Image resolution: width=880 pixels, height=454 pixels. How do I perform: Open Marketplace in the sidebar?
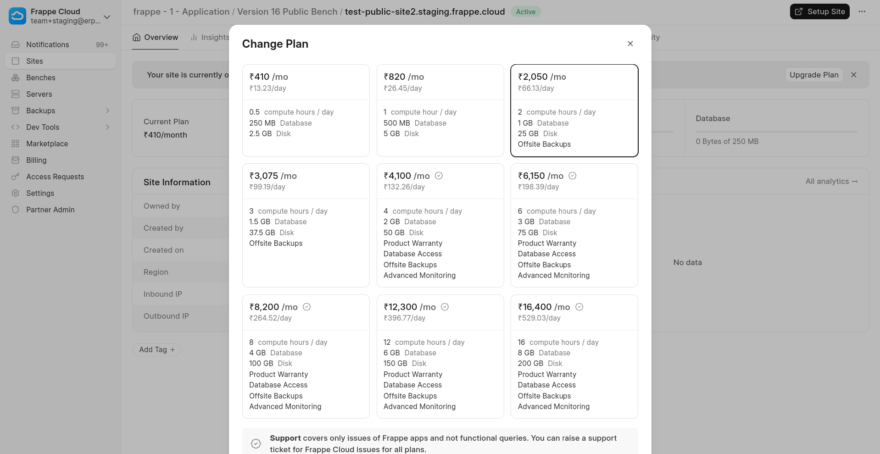pyautogui.click(x=47, y=144)
